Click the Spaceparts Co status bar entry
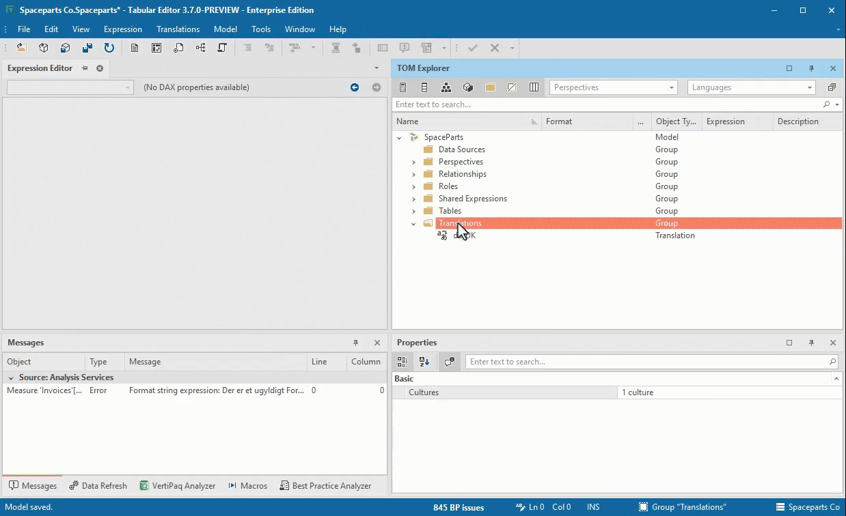 [x=808, y=507]
